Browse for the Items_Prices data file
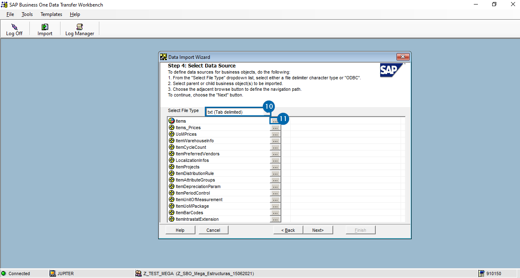The width and height of the screenshot is (520, 278). (x=275, y=128)
